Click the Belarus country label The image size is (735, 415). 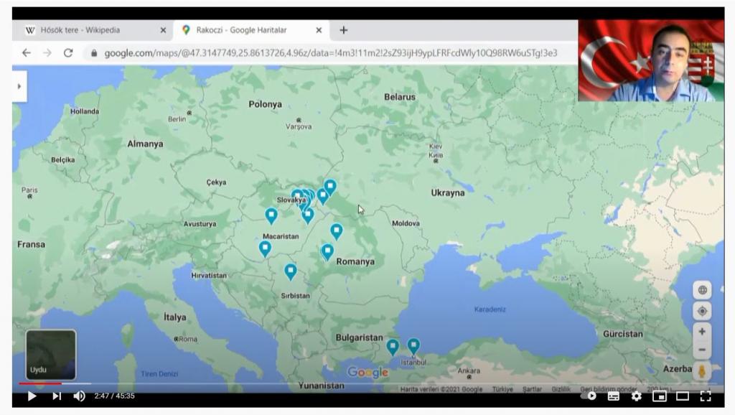[x=400, y=97]
